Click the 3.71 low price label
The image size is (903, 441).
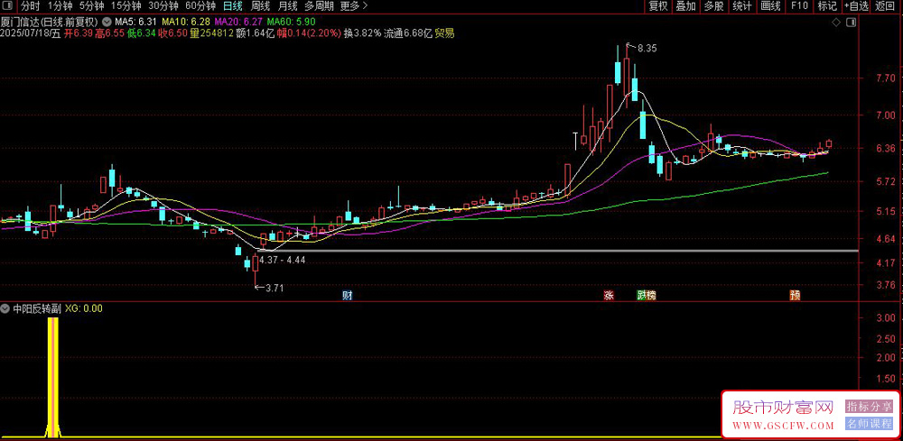tap(275, 288)
